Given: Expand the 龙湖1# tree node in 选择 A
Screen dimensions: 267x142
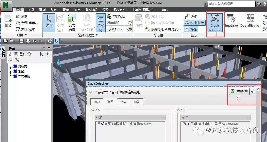Looking at the screenshot, I should pos(99,124).
